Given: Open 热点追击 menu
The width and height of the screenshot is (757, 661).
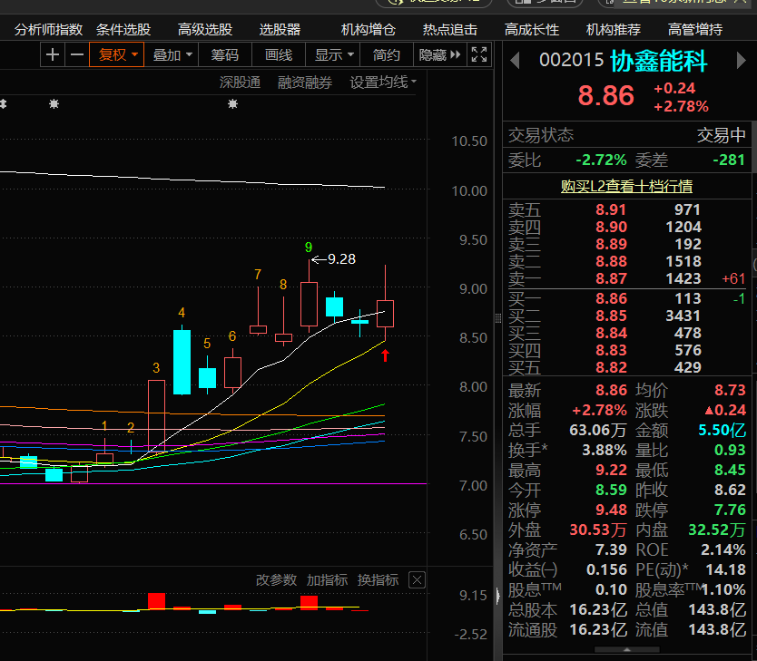Looking at the screenshot, I should (450, 30).
